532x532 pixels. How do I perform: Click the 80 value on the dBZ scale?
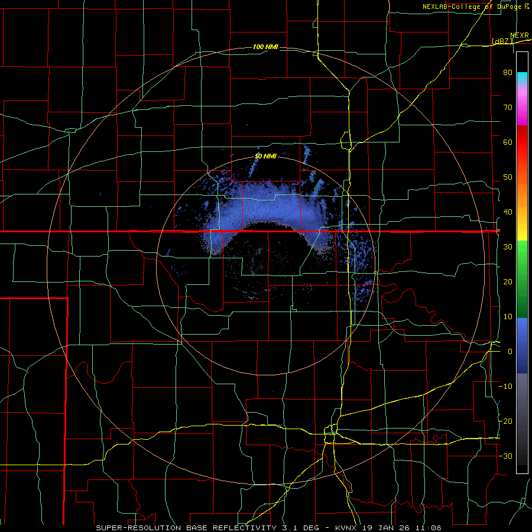click(x=508, y=72)
